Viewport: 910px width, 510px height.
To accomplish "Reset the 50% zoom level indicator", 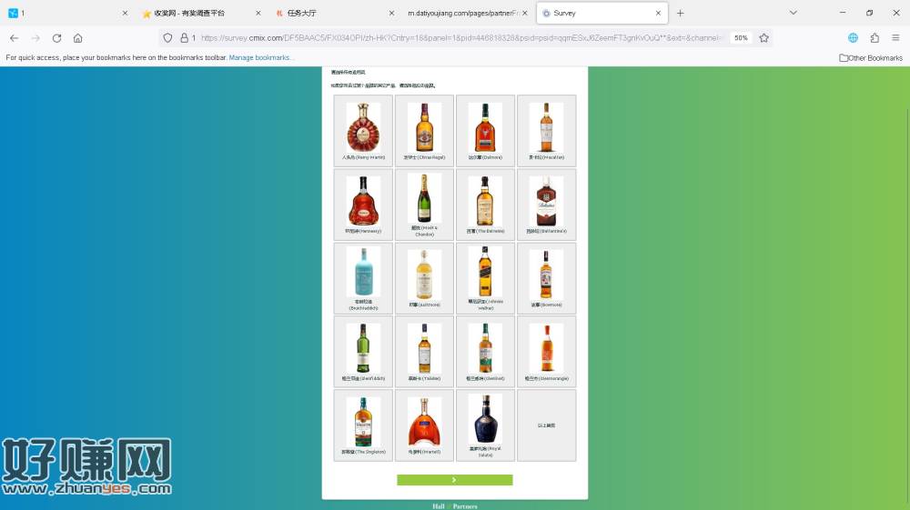I will click(741, 38).
